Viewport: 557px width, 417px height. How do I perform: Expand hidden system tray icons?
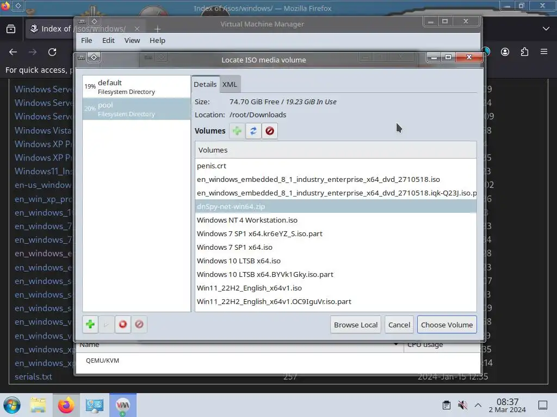click(x=478, y=405)
